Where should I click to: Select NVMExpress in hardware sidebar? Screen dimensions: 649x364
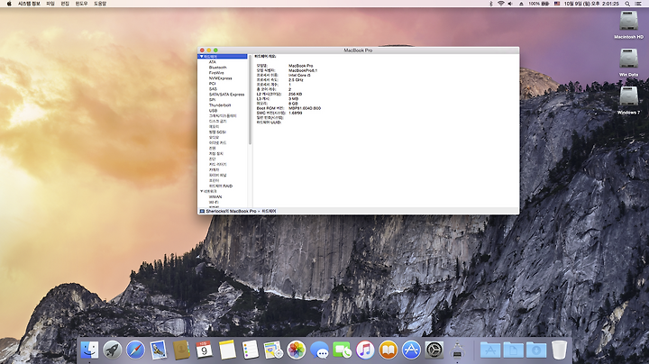[220, 78]
